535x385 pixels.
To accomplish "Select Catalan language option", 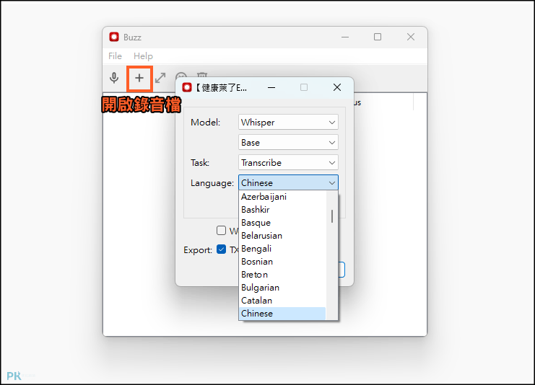I will [282, 300].
